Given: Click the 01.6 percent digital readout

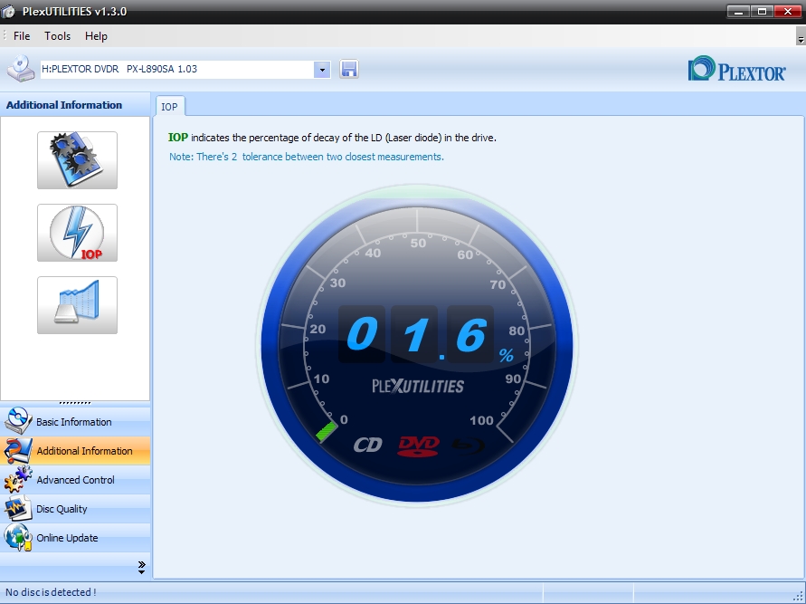Looking at the screenshot, I should [x=416, y=334].
